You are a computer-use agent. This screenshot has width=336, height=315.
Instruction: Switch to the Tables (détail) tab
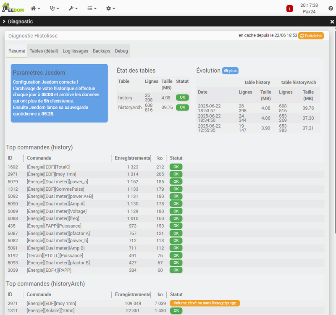(x=44, y=51)
